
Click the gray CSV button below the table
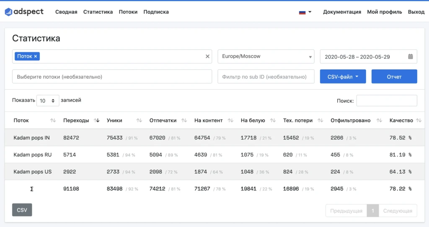(22, 210)
